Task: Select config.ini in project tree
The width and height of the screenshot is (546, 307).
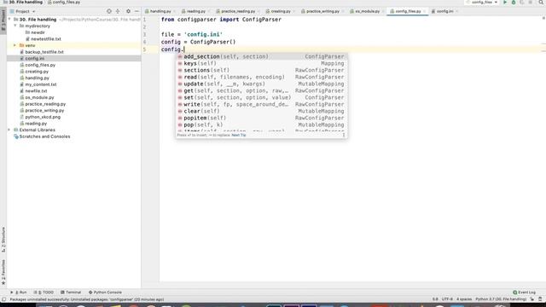Action: coord(34,59)
